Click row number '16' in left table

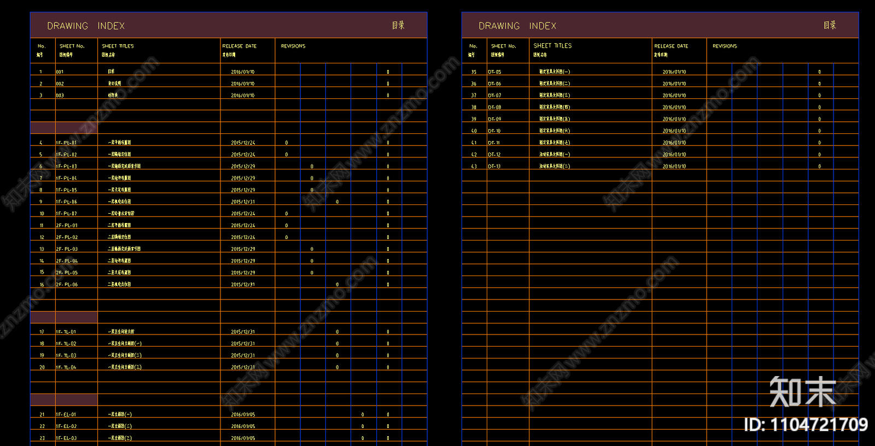tap(42, 285)
